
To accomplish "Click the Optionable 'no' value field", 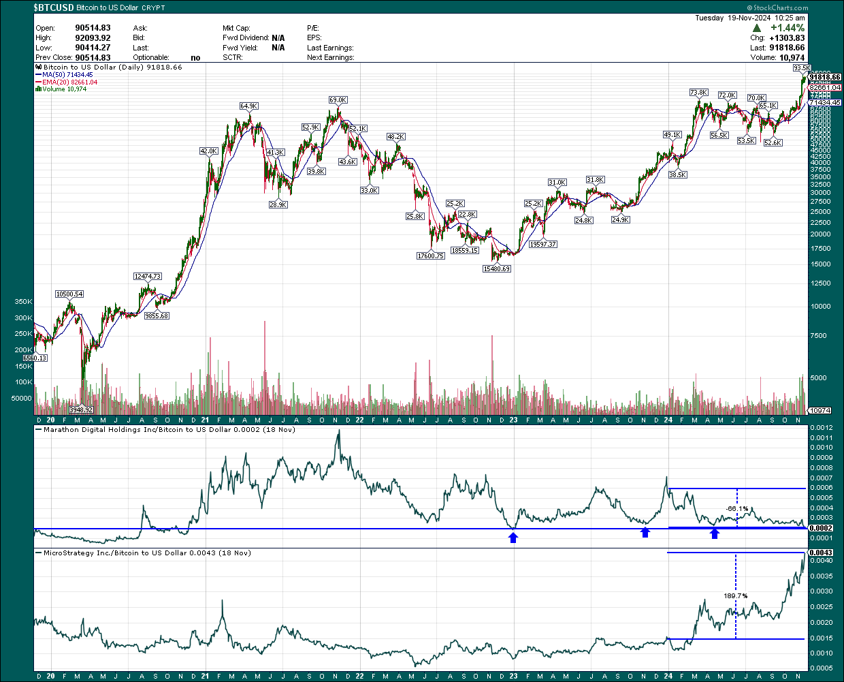I will click(x=195, y=57).
